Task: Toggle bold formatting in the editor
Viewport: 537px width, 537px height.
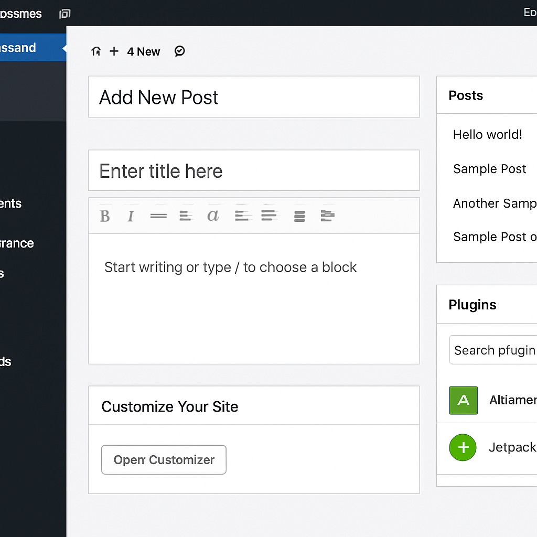Action: 105,216
